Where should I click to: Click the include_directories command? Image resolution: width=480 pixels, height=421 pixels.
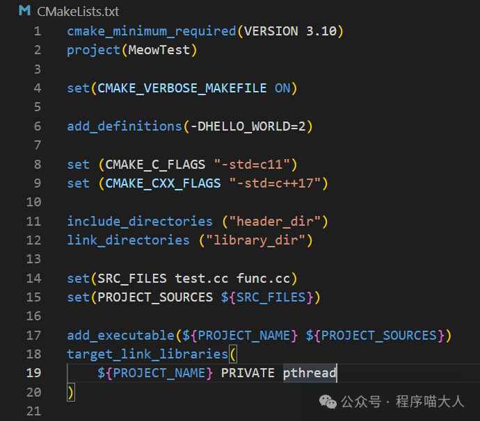click(140, 221)
